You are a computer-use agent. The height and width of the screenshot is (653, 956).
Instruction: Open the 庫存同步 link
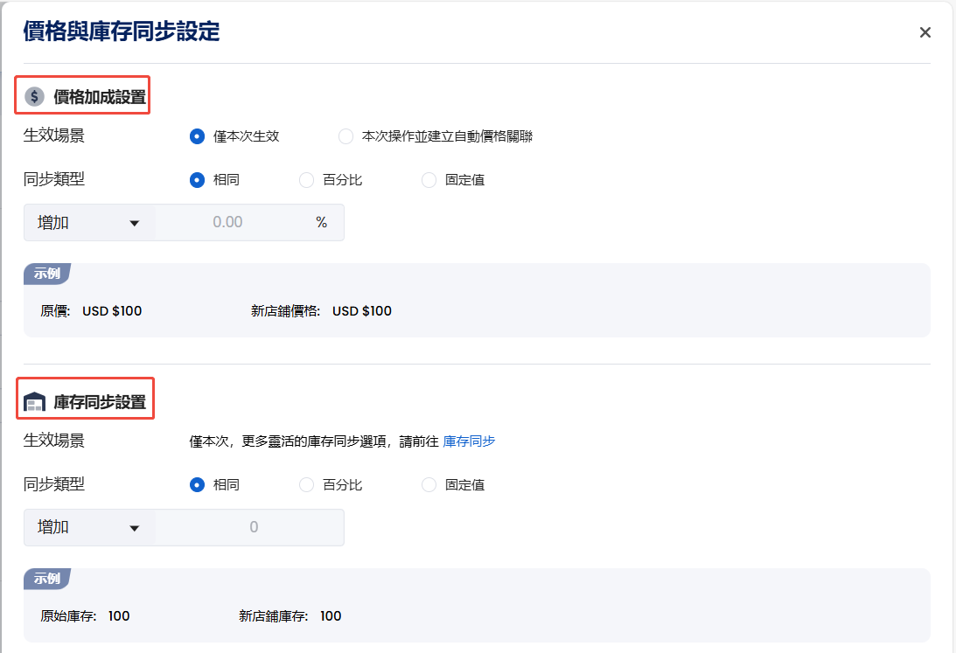[x=469, y=441]
